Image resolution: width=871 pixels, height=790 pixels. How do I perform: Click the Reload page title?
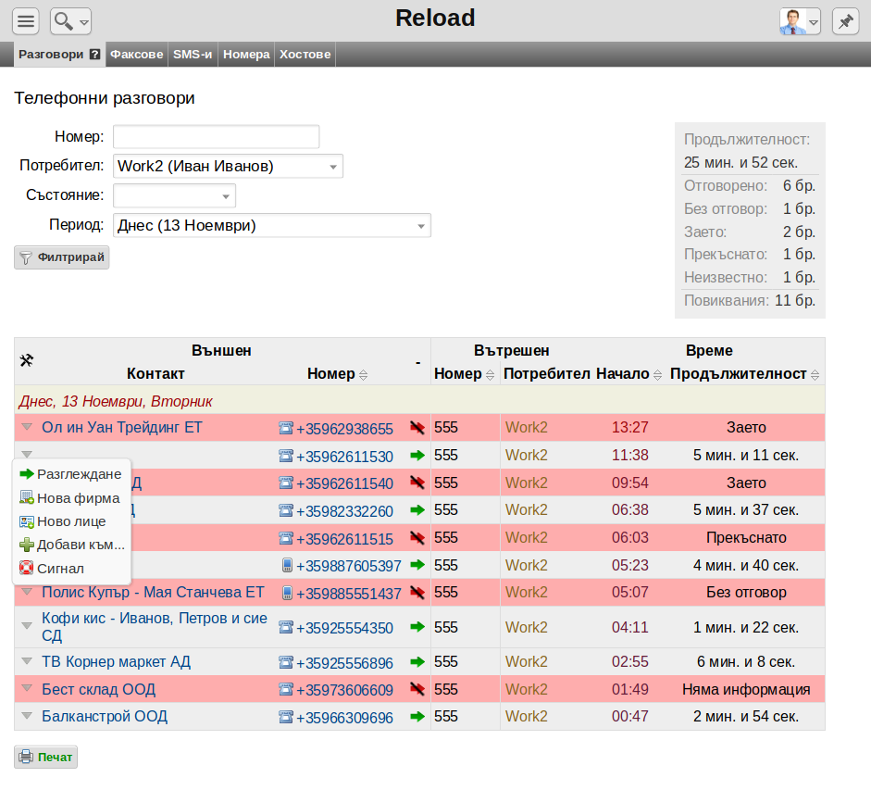(435, 18)
